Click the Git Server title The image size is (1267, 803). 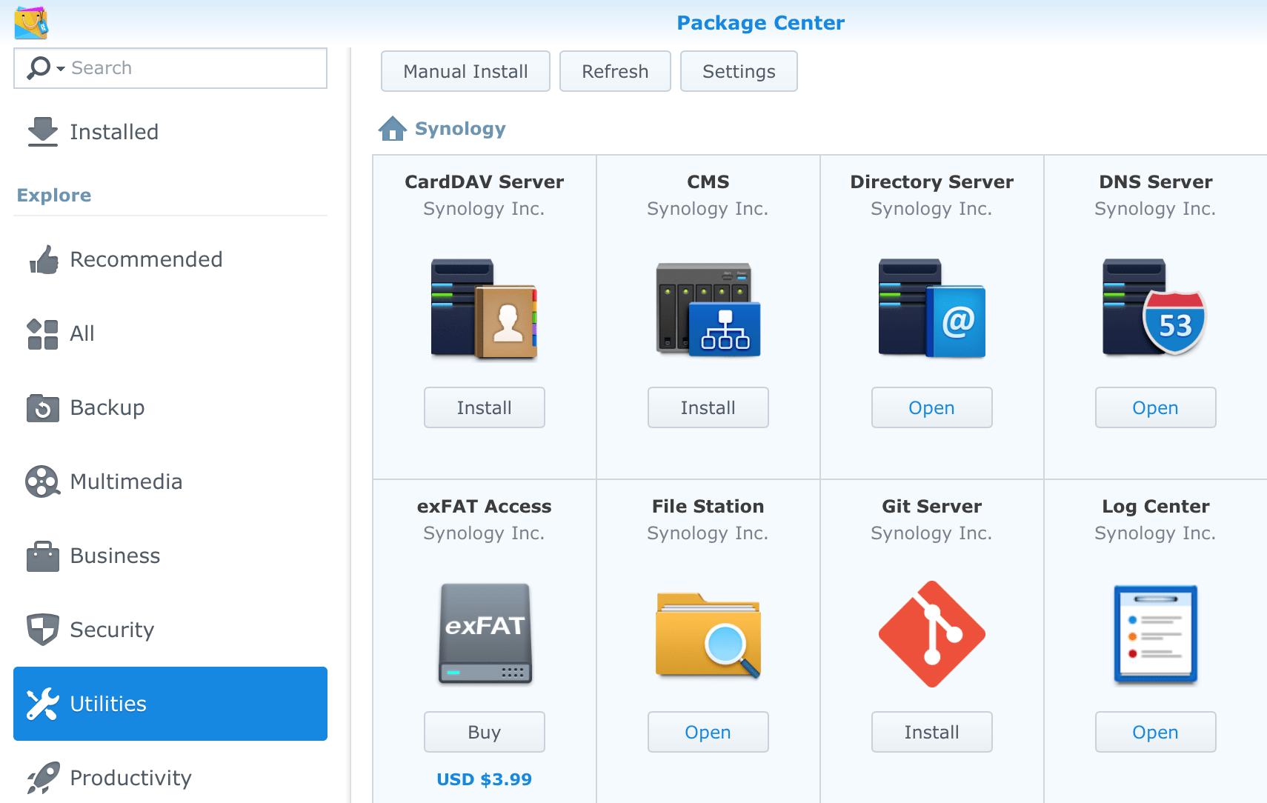click(x=932, y=506)
